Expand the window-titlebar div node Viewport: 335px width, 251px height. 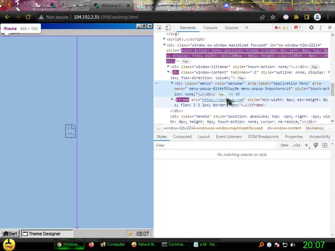(168, 66)
